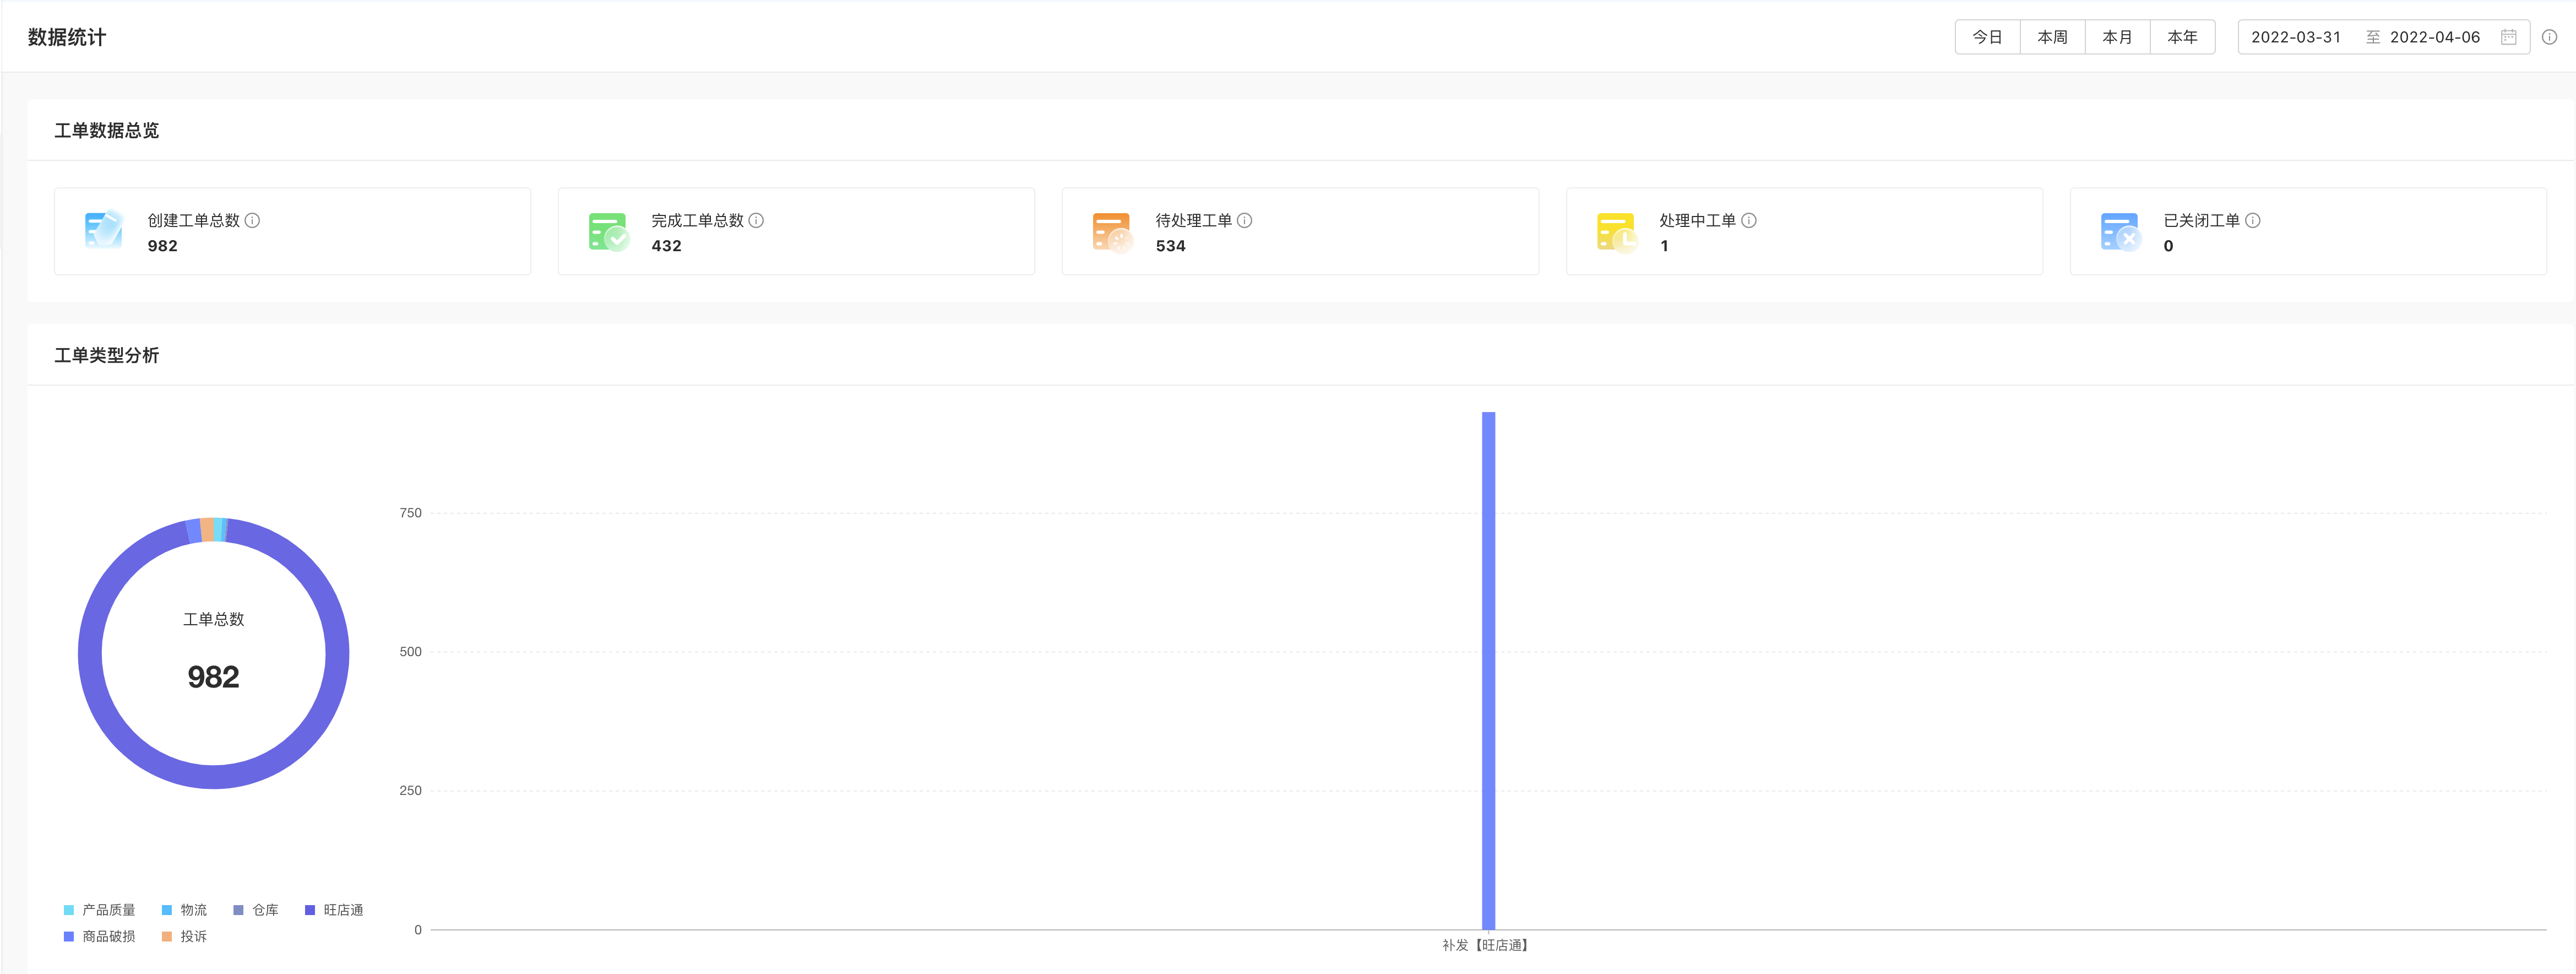Click the 982 value under 创建工单总数
2576x974 pixels.
pyautogui.click(x=163, y=246)
